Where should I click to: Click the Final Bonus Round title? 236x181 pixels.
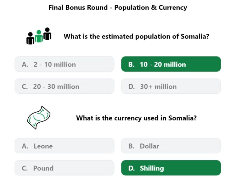[x=118, y=8]
